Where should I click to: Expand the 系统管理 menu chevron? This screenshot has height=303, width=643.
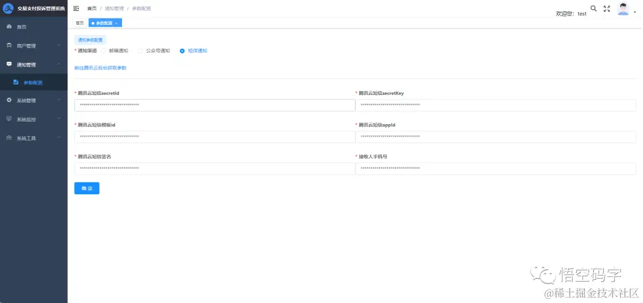(59, 100)
